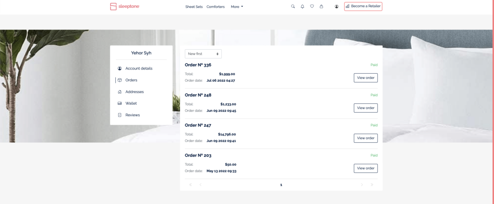The width and height of the screenshot is (494, 204).
Task: Click the last page double-arrow
Action: pyautogui.click(x=372, y=185)
